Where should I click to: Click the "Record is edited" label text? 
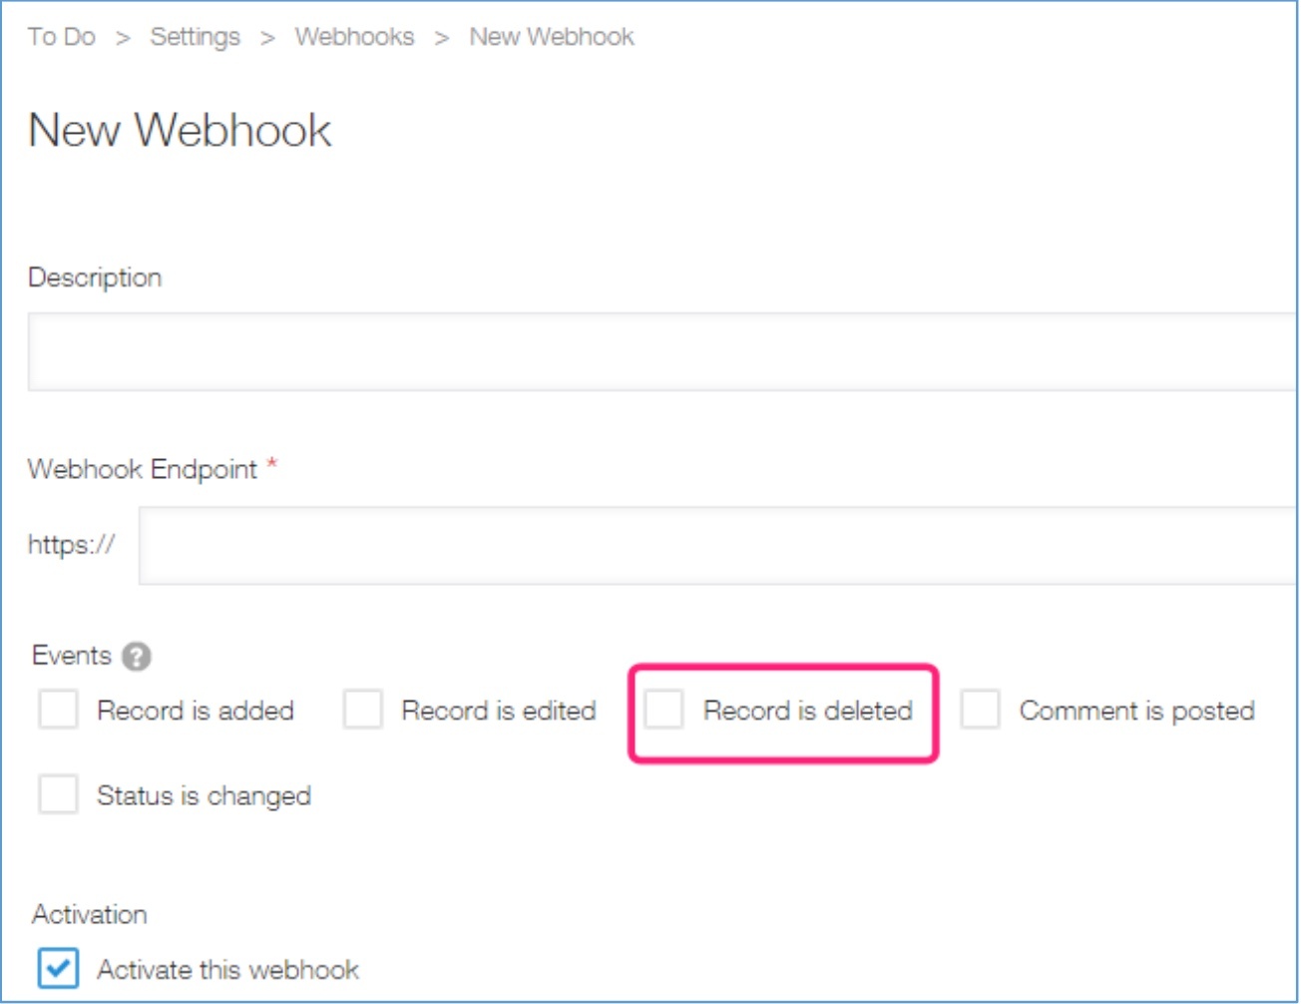499,711
